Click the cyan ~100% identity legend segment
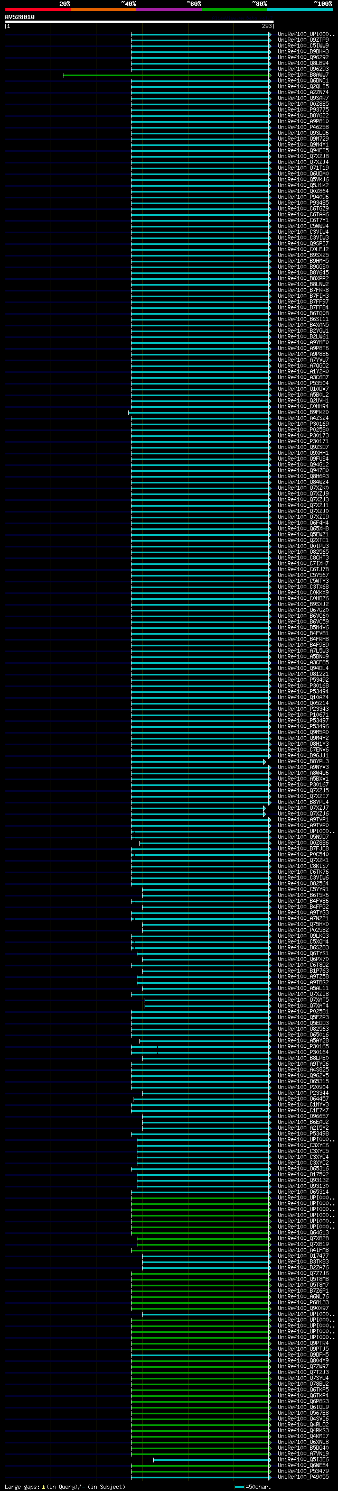 pyautogui.click(x=299, y=10)
